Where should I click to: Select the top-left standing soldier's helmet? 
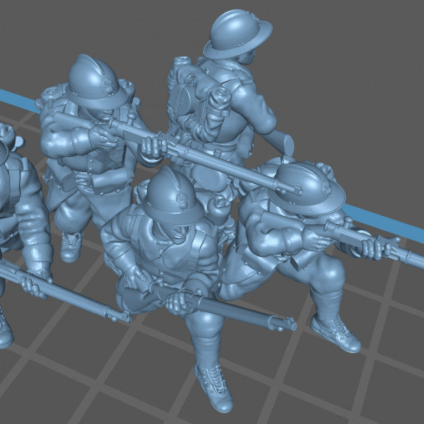[94, 82]
